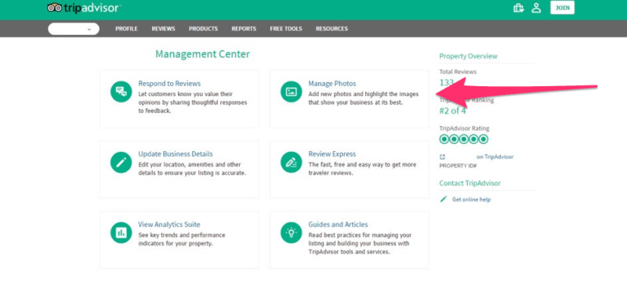Open the REVIEWS menu
Image resolution: width=627 pixels, height=291 pixels.
[163, 29]
